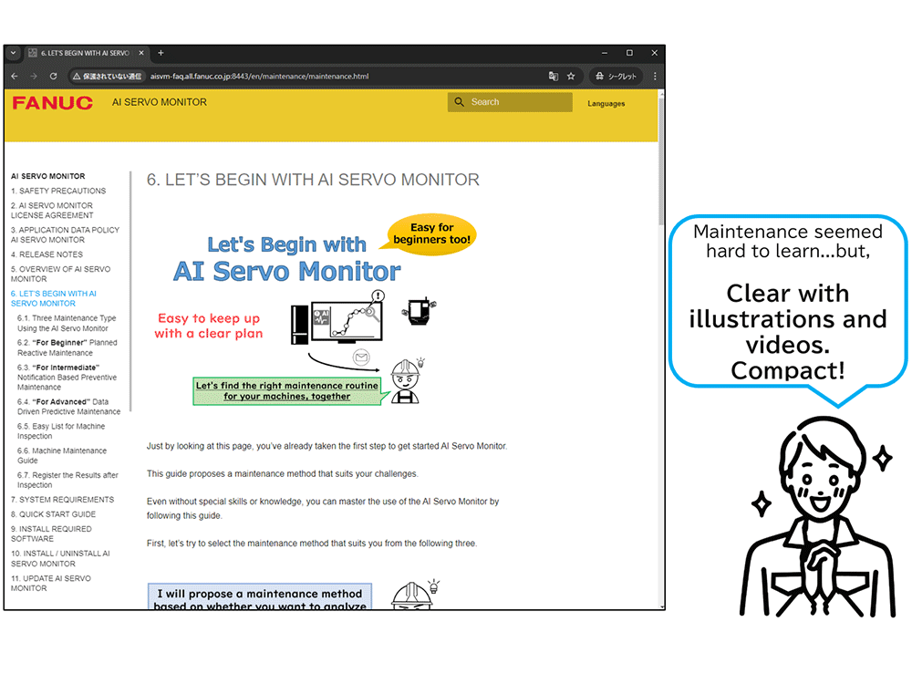Viewport: 912px width, 684px height.
Task: Open the browser three-dot menu
Action: (x=655, y=77)
